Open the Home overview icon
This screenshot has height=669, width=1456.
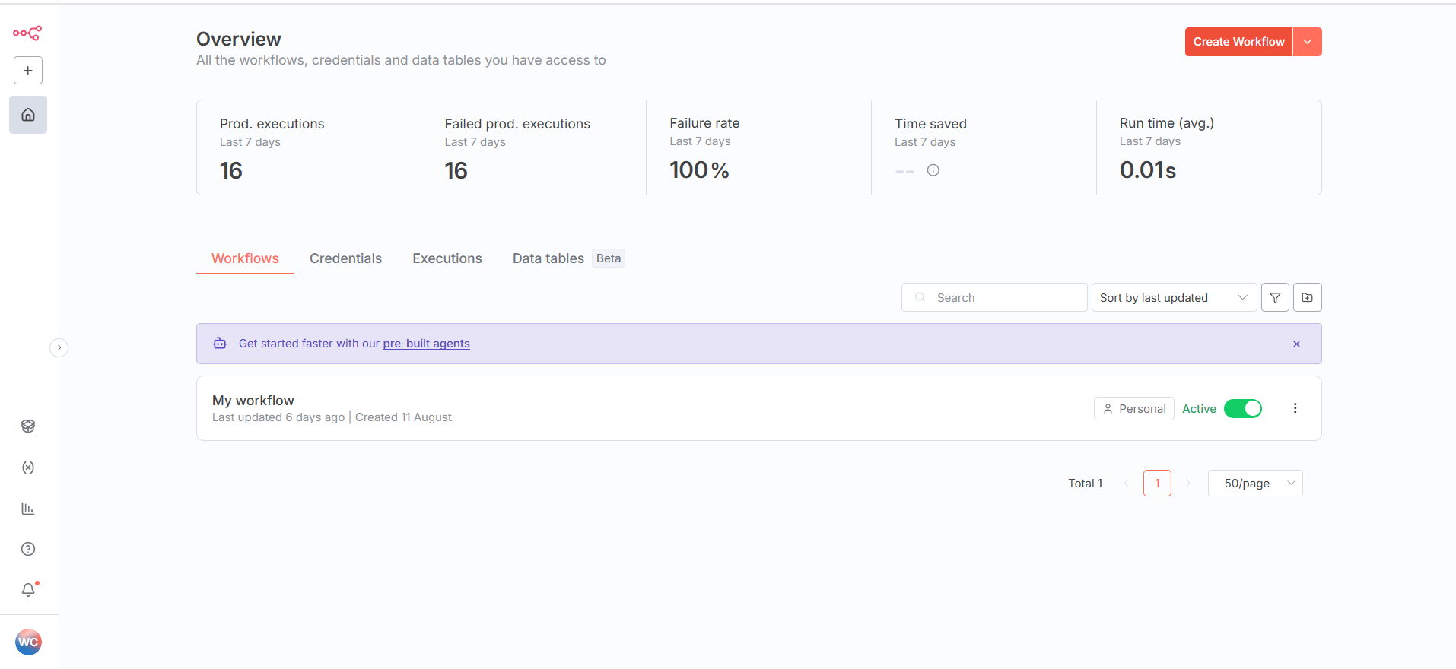tap(28, 115)
